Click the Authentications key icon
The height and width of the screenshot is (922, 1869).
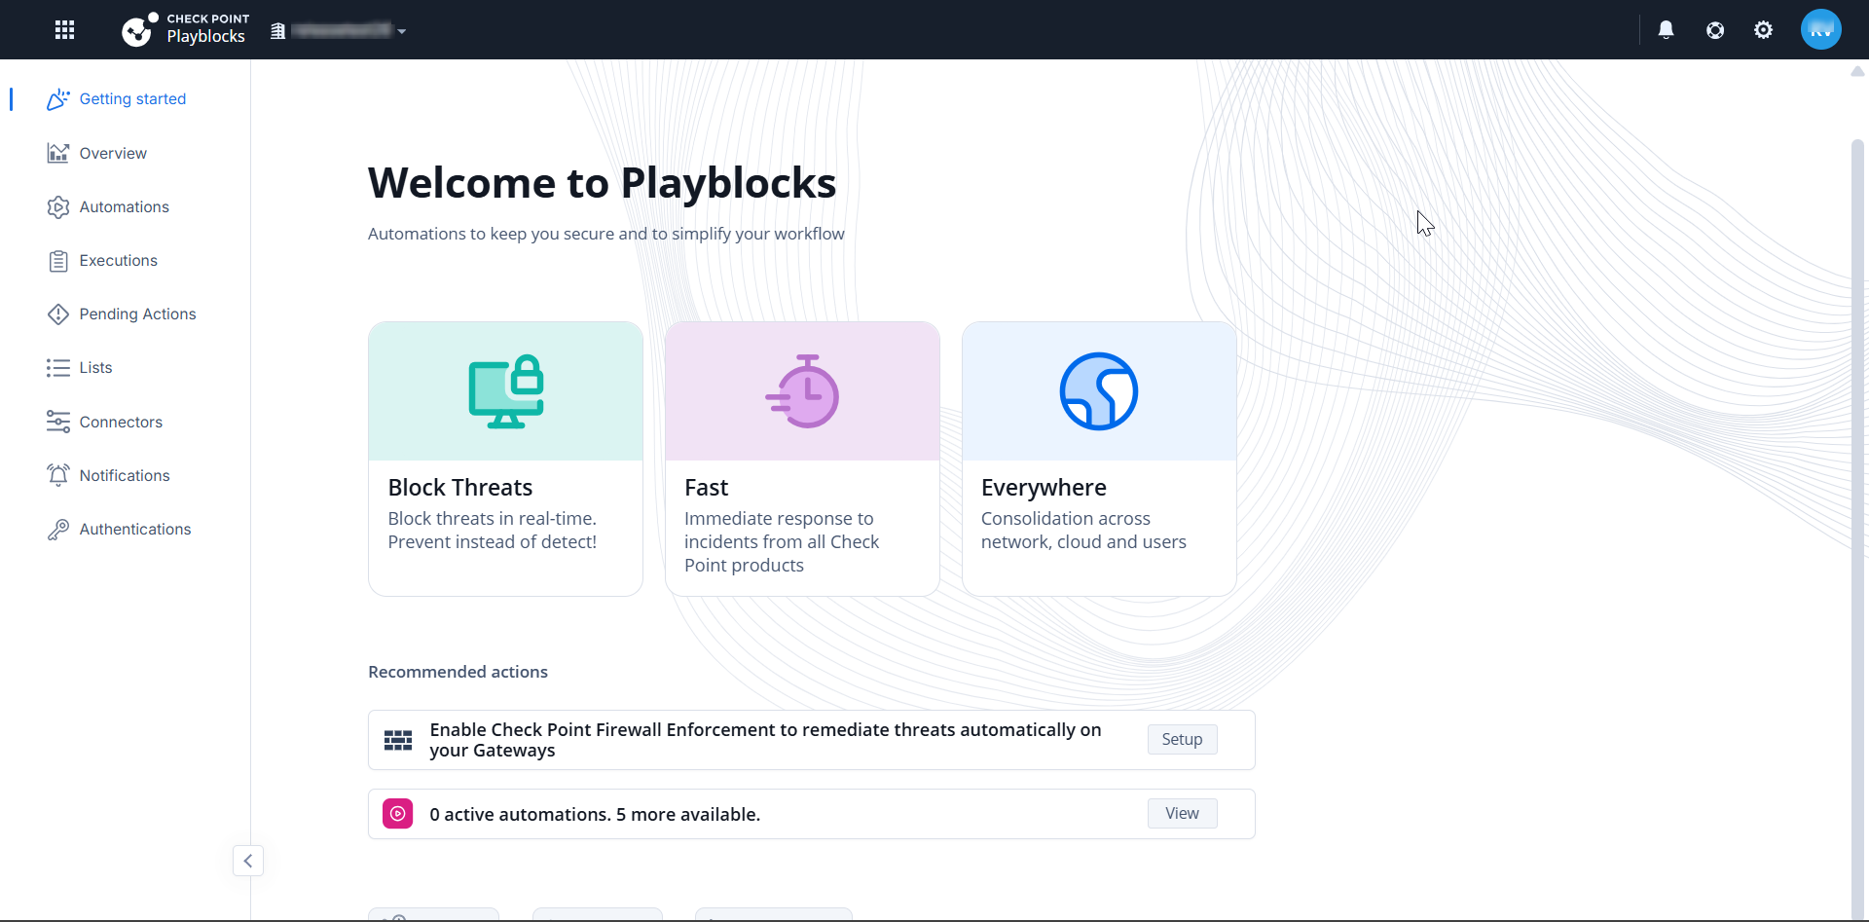[58, 529]
